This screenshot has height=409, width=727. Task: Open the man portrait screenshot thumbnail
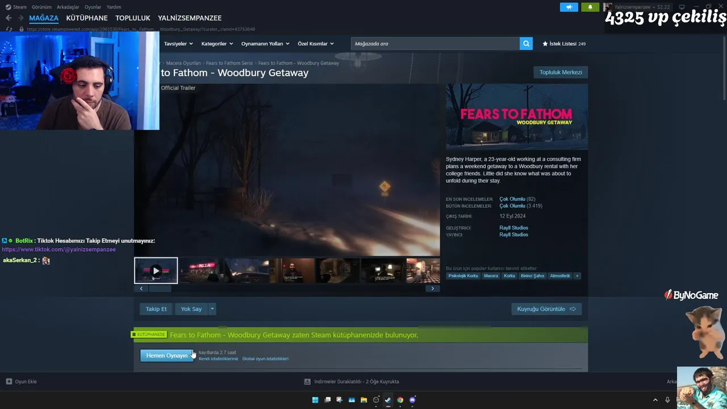pos(292,271)
